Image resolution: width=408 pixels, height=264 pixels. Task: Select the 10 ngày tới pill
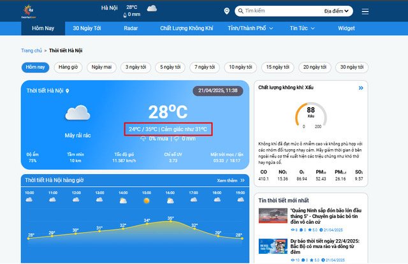[240, 67]
